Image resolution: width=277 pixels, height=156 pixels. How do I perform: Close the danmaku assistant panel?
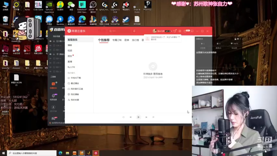coord(240,39)
